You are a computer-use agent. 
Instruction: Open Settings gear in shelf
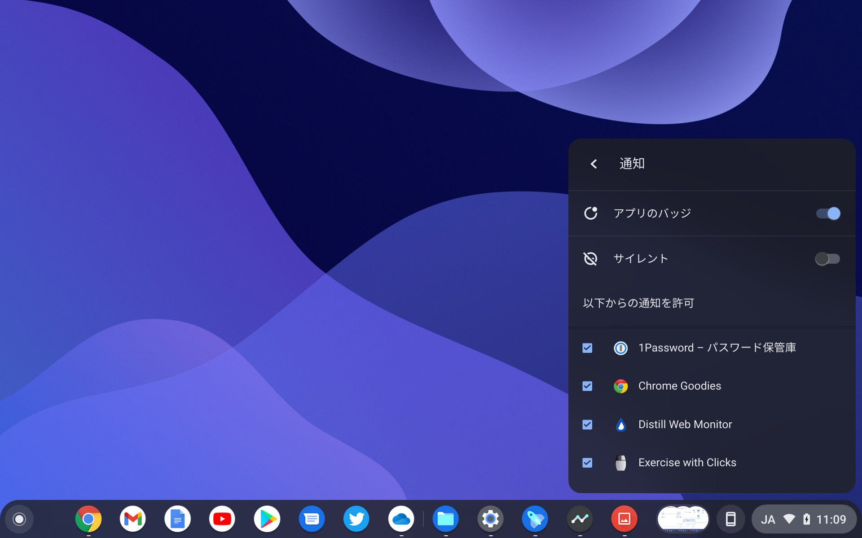click(x=490, y=519)
